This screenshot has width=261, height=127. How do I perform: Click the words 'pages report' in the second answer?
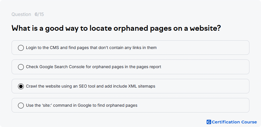point(149,67)
